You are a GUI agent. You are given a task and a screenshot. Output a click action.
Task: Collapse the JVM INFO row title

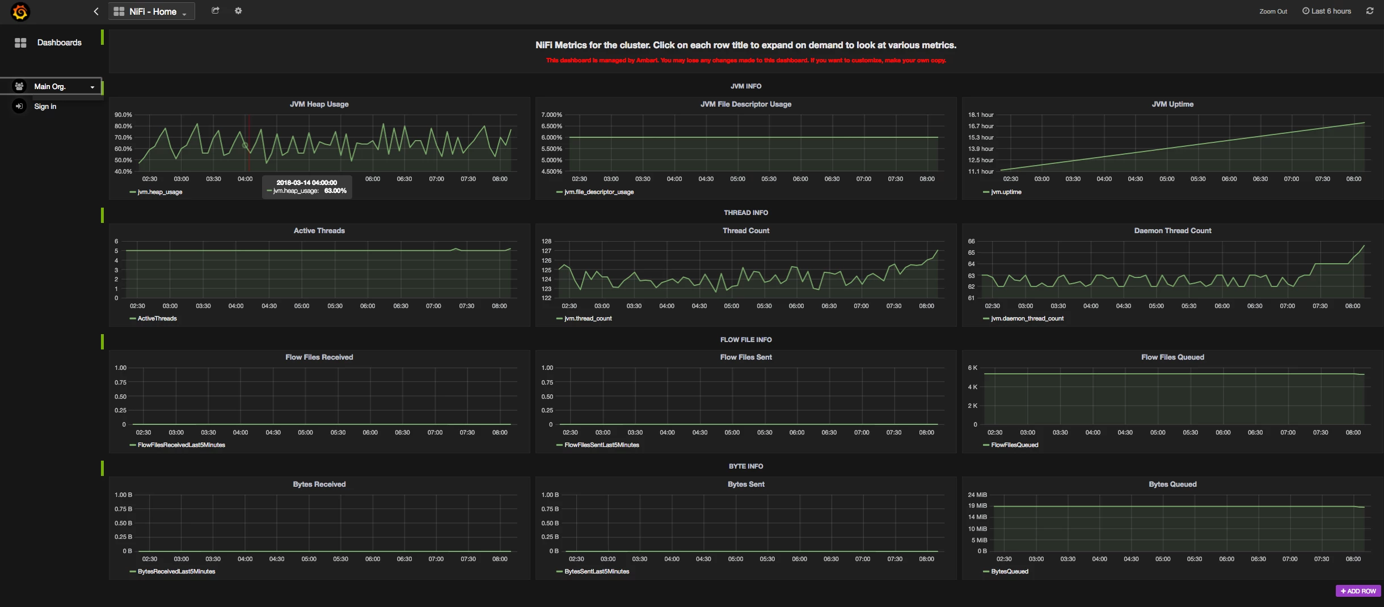(746, 86)
